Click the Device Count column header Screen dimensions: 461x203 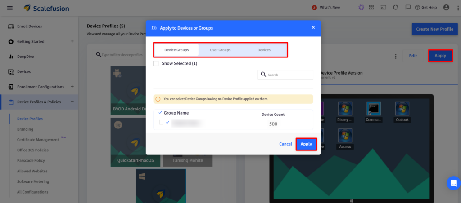(273, 115)
